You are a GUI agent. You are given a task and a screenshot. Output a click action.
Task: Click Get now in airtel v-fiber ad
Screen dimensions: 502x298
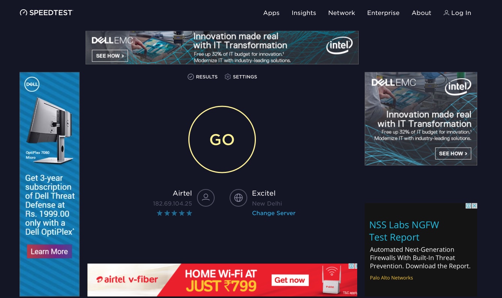tap(290, 280)
